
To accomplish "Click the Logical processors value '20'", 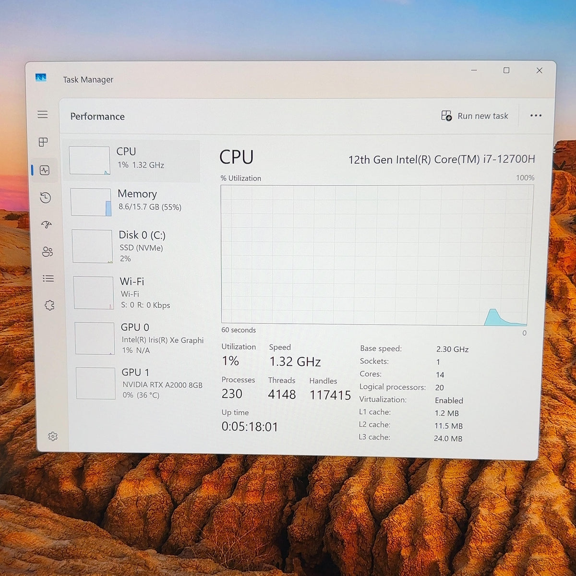I will [x=439, y=387].
